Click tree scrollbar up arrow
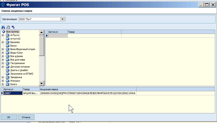The height and width of the screenshot is (123, 217). coord(41,32)
